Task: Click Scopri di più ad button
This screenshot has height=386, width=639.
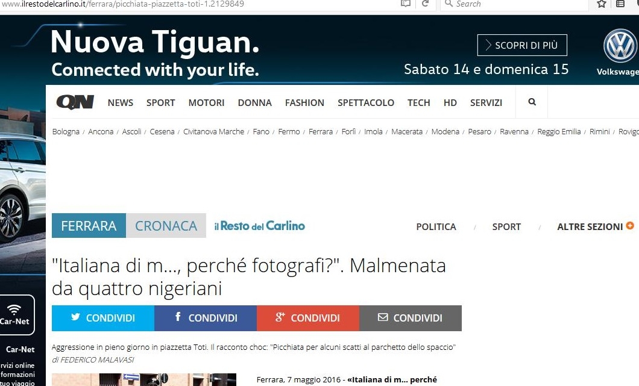Action: point(522,45)
